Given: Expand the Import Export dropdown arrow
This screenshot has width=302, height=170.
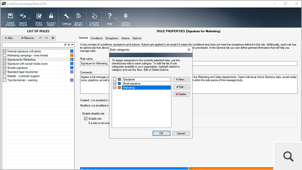Looking at the screenshot, I should coord(29,19).
